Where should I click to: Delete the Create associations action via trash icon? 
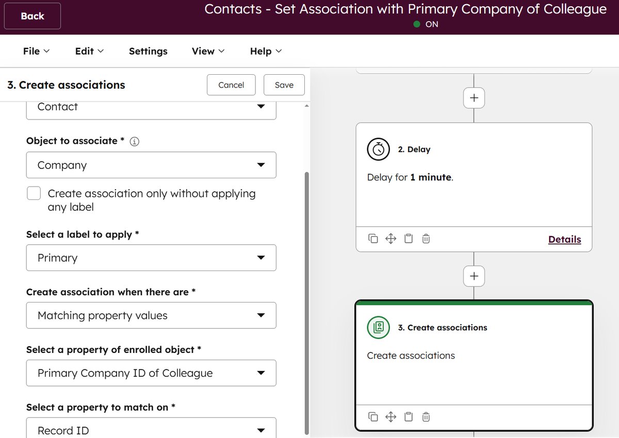[x=426, y=416]
